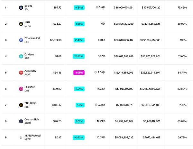193x149 pixels.
Task: Select the Polkadot 52.83% percentage cell
Action: pyautogui.click(x=182, y=89)
